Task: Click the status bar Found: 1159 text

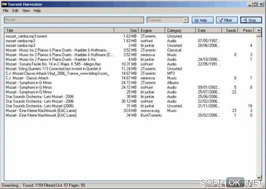Action: [33, 185]
